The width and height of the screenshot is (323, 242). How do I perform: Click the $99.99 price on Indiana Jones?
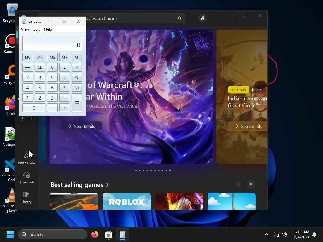pyautogui.click(x=257, y=90)
